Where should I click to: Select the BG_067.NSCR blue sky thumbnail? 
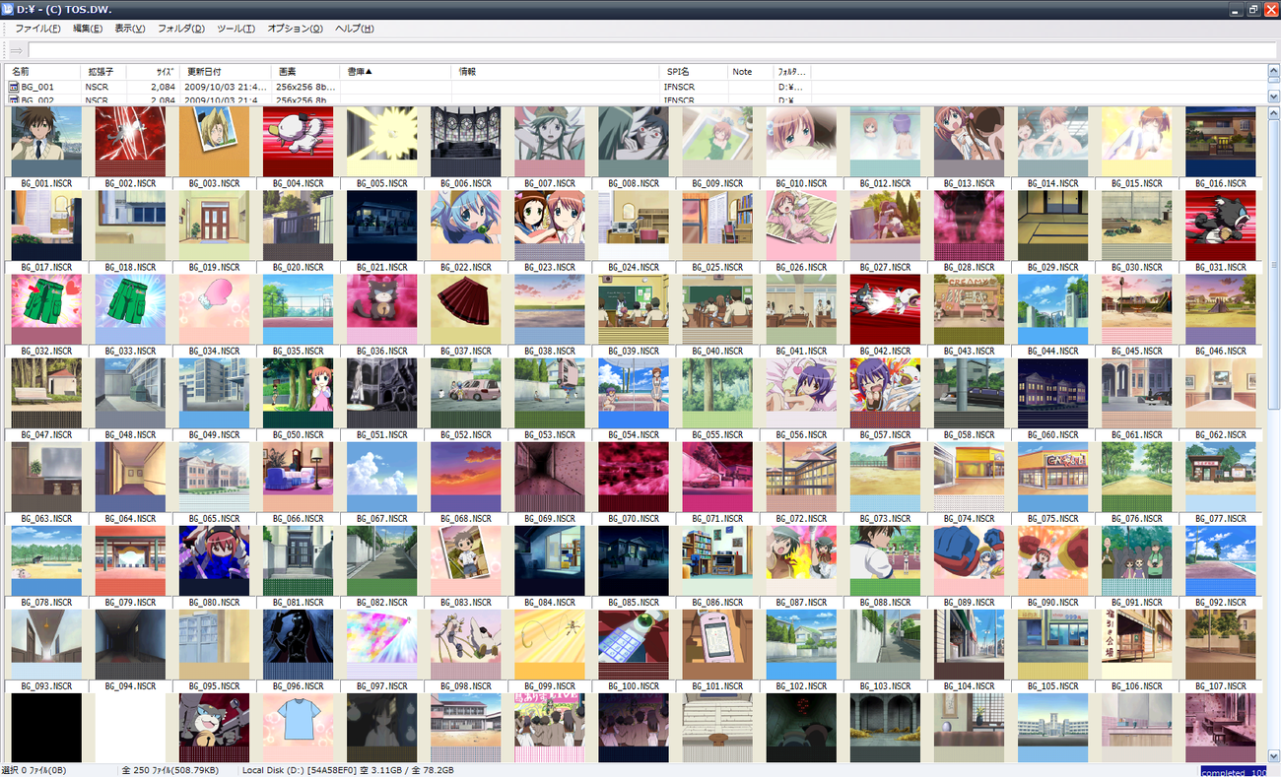click(x=382, y=477)
